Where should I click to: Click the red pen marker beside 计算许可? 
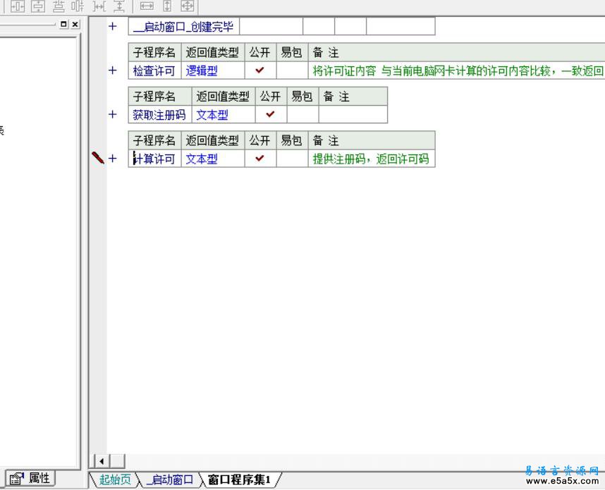[x=98, y=158]
